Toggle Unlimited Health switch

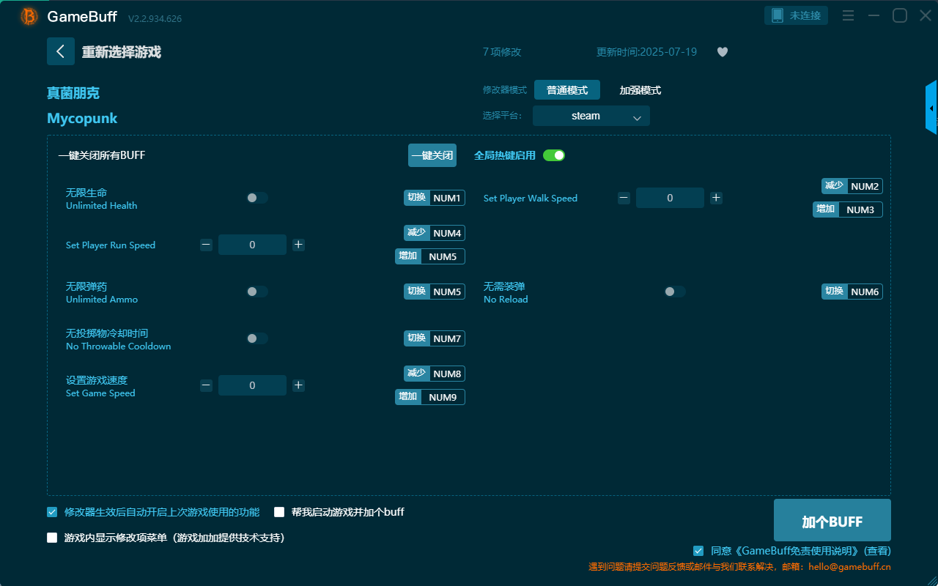pos(257,198)
